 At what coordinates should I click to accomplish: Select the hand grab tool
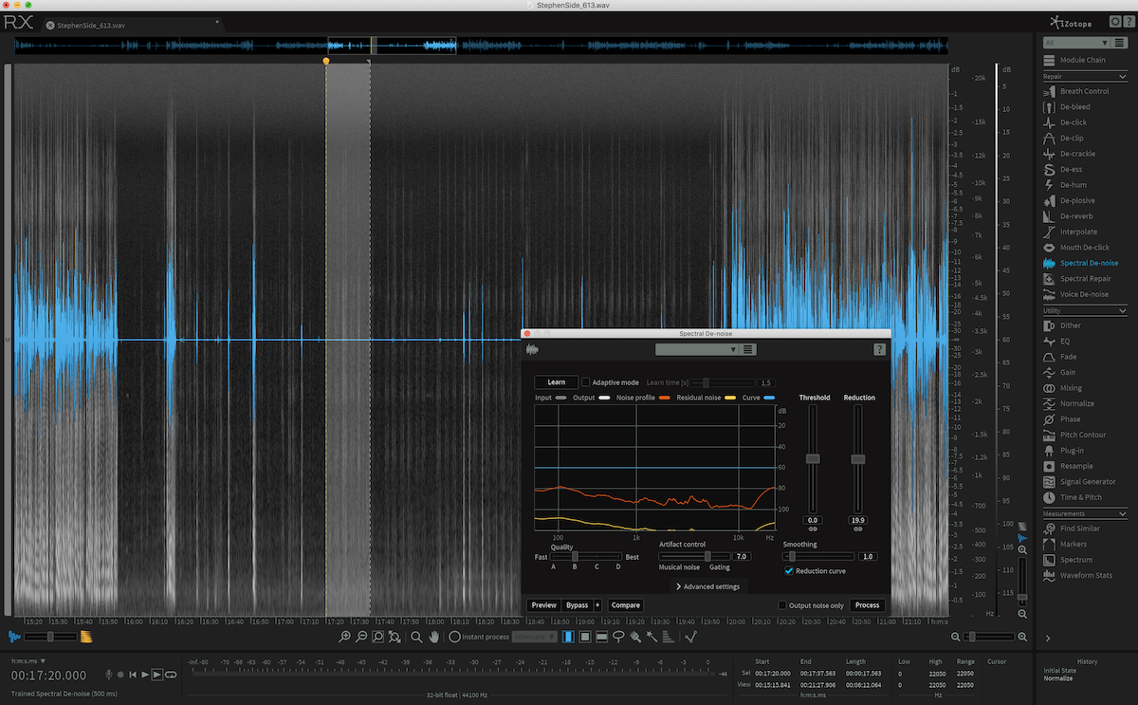pos(433,637)
